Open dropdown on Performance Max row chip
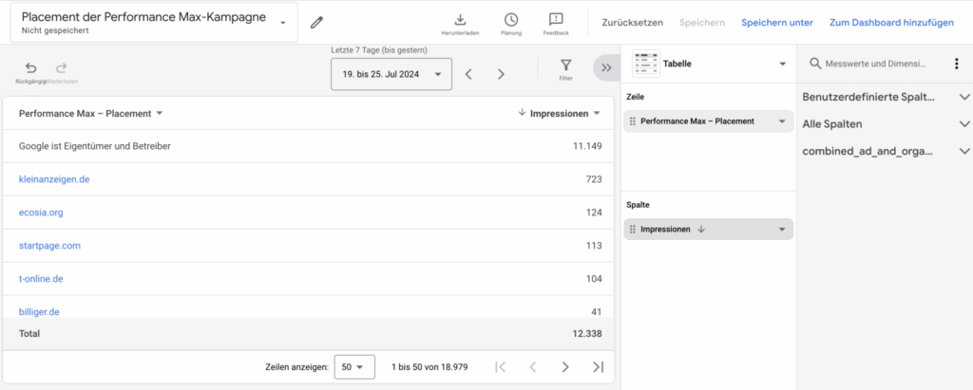The height and width of the screenshot is (390, 973). [x=782, y=121]
